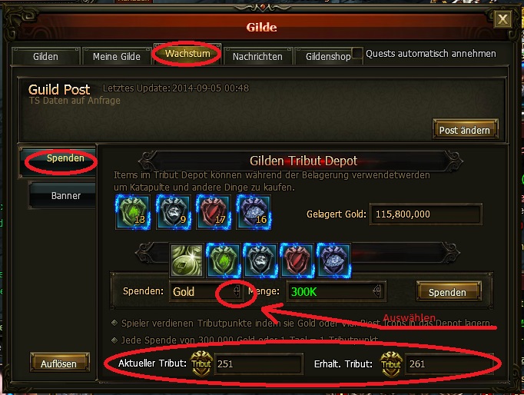This screenshot has width=524, height=395.
Task: Open the Spenden type dropdown showing Gold
Action: [x=236, y=291]
